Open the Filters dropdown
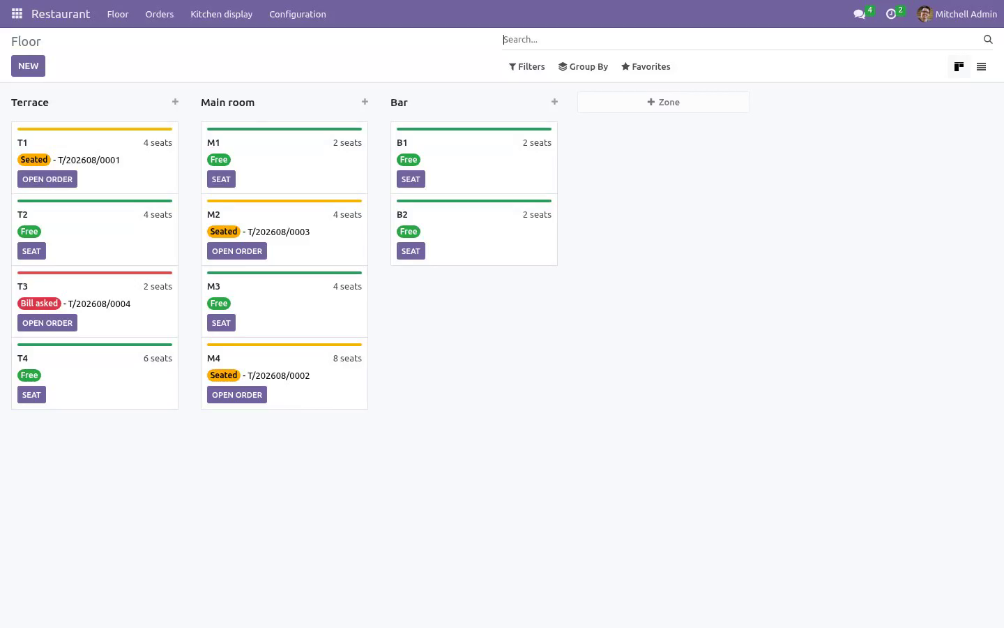The width and height of the screenshot is (1004, 628). tap(527, 67)
